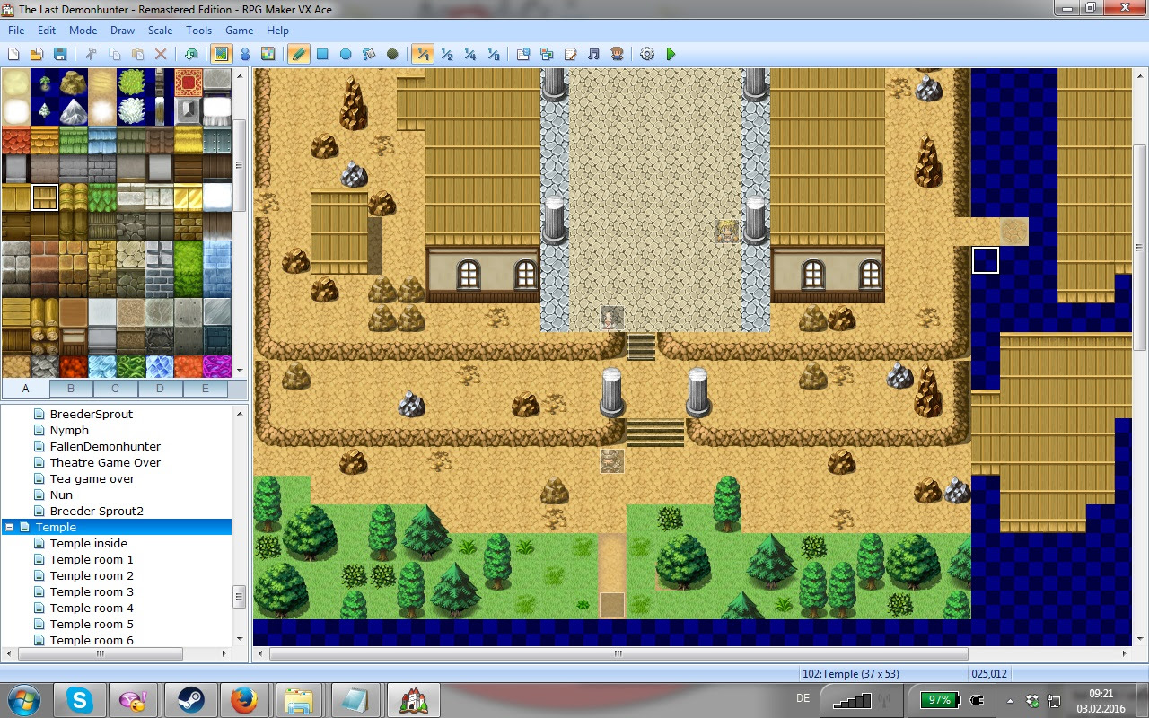The height and width of the screenshot is (718, 1149).
Task: Select the Shadow Pen tool
Action: [x=392, y=54]
